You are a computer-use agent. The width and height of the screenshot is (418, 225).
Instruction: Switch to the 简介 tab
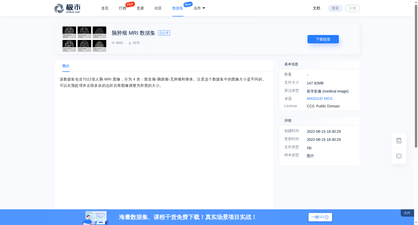(x=66, y=66)
